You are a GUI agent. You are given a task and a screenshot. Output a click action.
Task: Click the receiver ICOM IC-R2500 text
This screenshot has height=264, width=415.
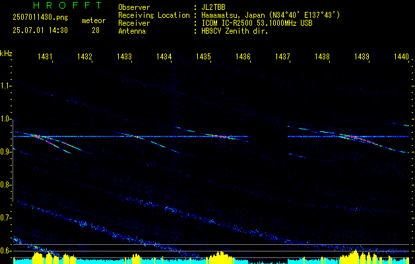[x=257, y=23]
